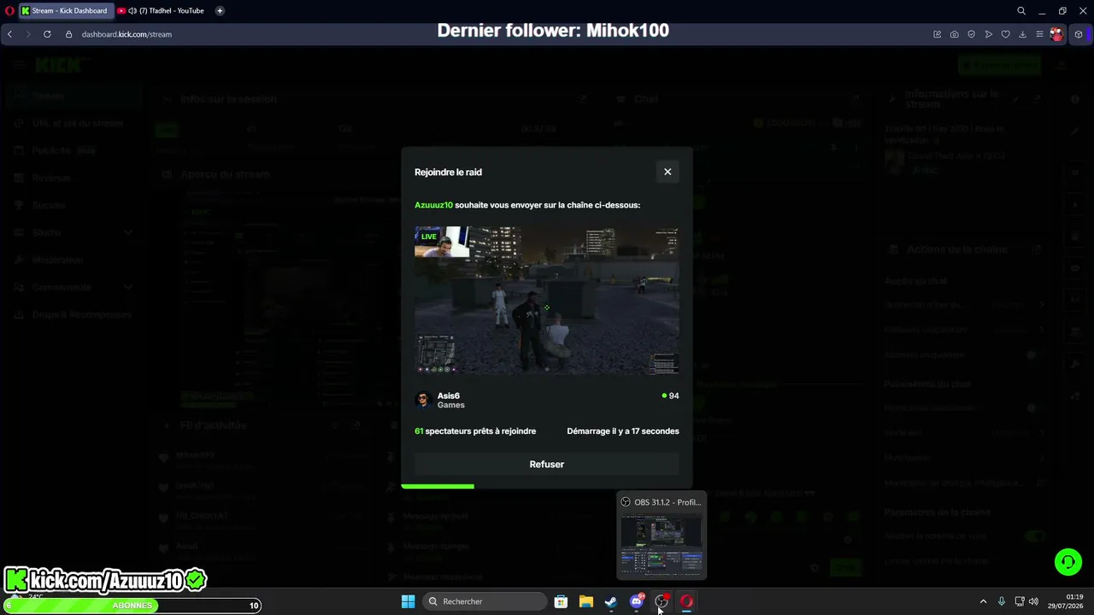
Task: Open the green support chat bubble
Action: (x=1068, y=562)
